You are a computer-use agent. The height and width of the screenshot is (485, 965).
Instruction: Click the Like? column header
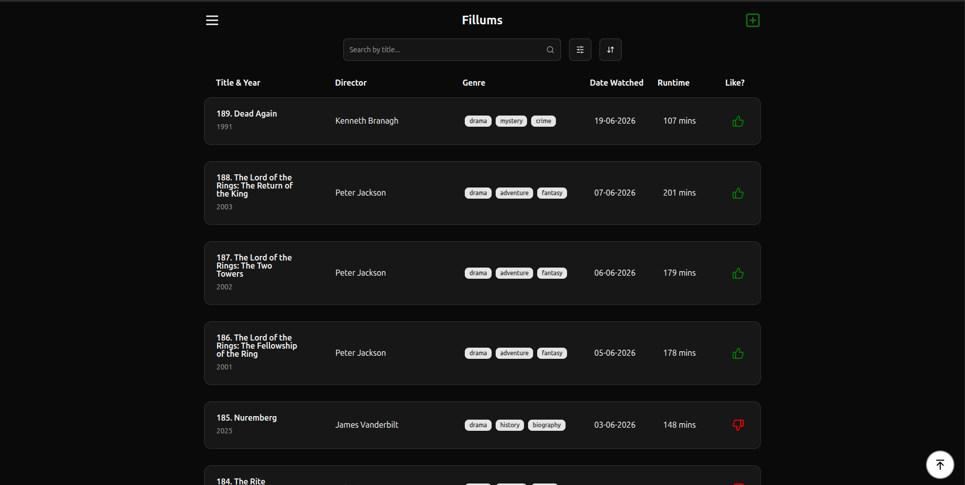pyautogui.click(x=735, y=83)
